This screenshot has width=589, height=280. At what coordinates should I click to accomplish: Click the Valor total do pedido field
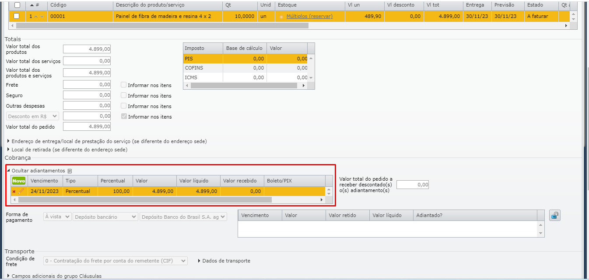tap(87, 126)
